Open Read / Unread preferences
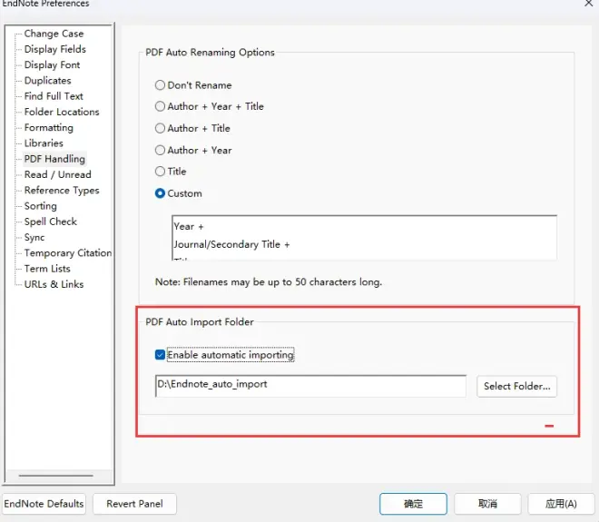The height and width of the screenshot is (522, 599). click(x=58, y=174)
